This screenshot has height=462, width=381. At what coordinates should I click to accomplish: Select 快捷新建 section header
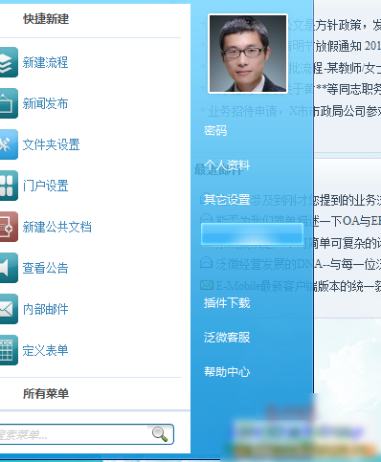point(46,19)
